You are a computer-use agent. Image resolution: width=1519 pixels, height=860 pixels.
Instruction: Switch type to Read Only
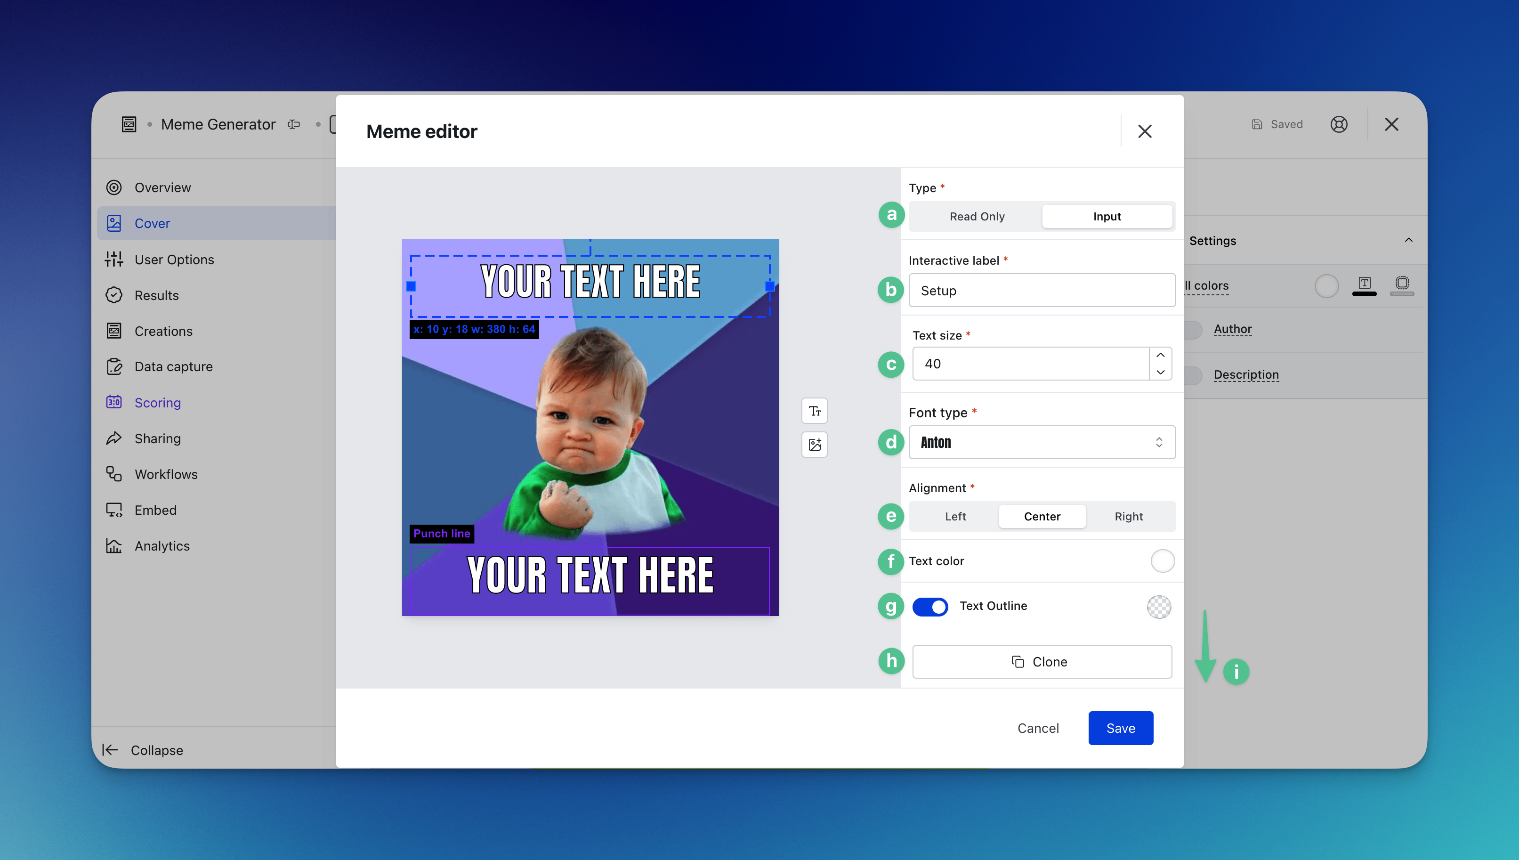pos(977,216)
